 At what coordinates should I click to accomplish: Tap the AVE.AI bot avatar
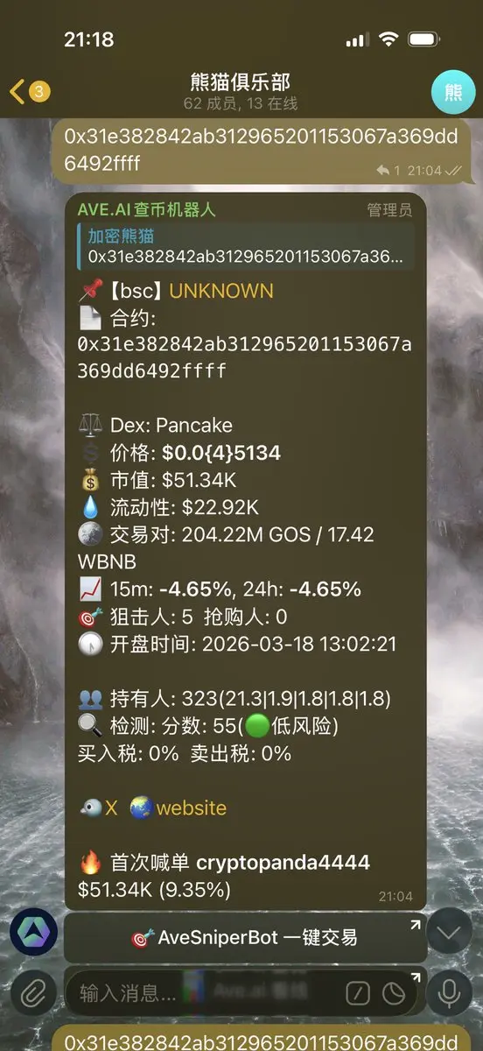(33, 934)
